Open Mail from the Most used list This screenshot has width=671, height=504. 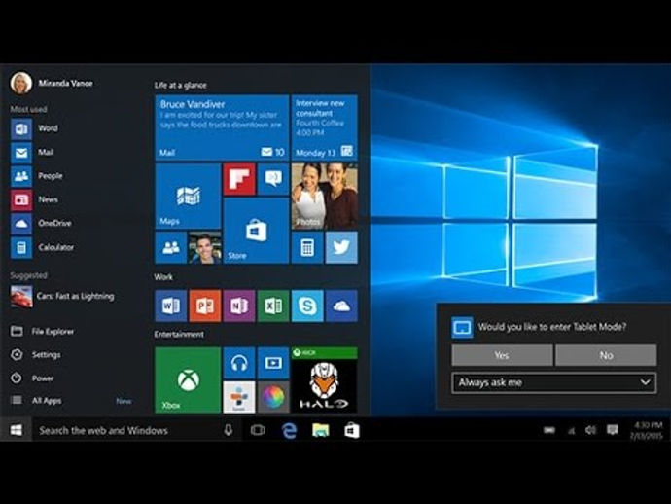tap(32, 153)
